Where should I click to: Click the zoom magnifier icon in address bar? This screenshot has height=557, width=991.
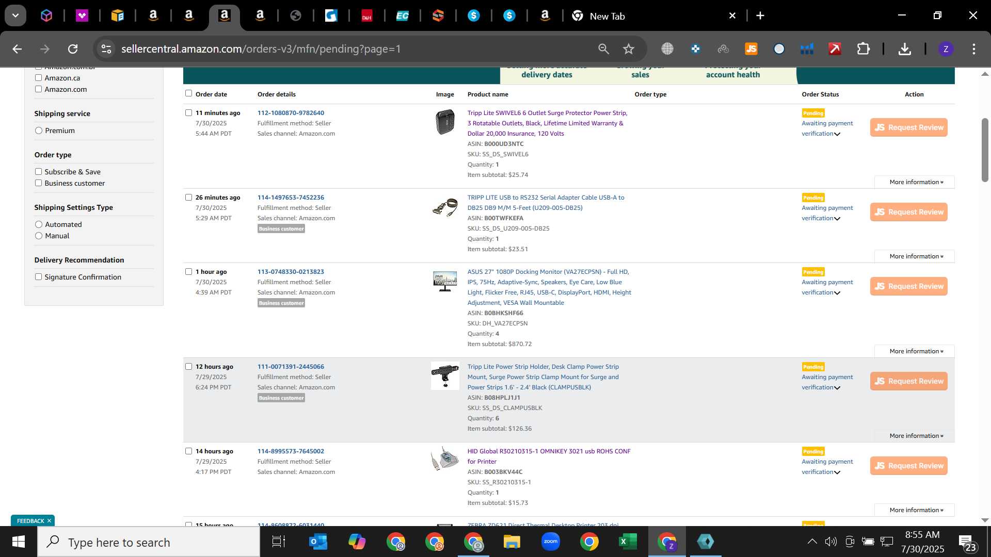pos(603,49)
